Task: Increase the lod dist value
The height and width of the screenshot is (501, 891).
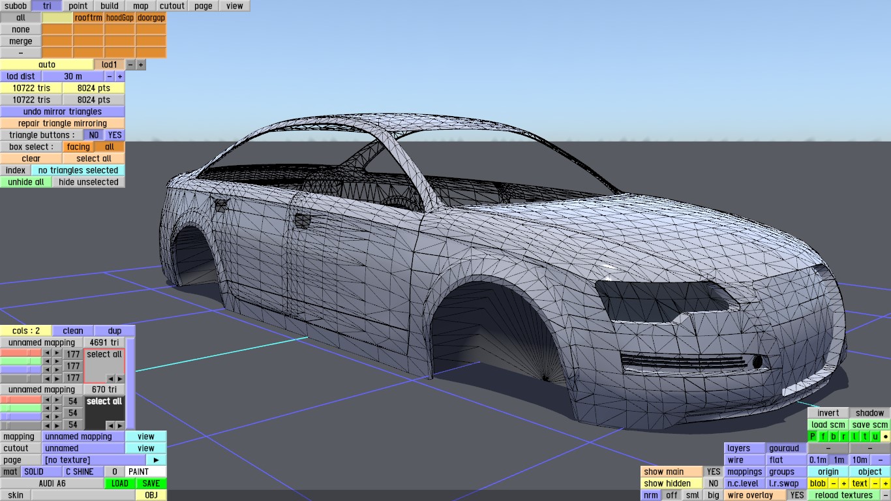Action: [120, 76]
